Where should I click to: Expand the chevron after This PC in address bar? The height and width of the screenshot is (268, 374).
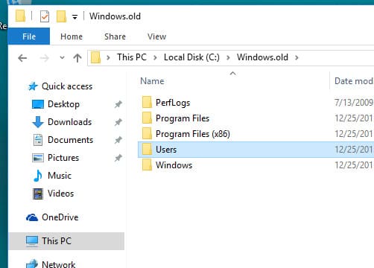click(155, 57)
